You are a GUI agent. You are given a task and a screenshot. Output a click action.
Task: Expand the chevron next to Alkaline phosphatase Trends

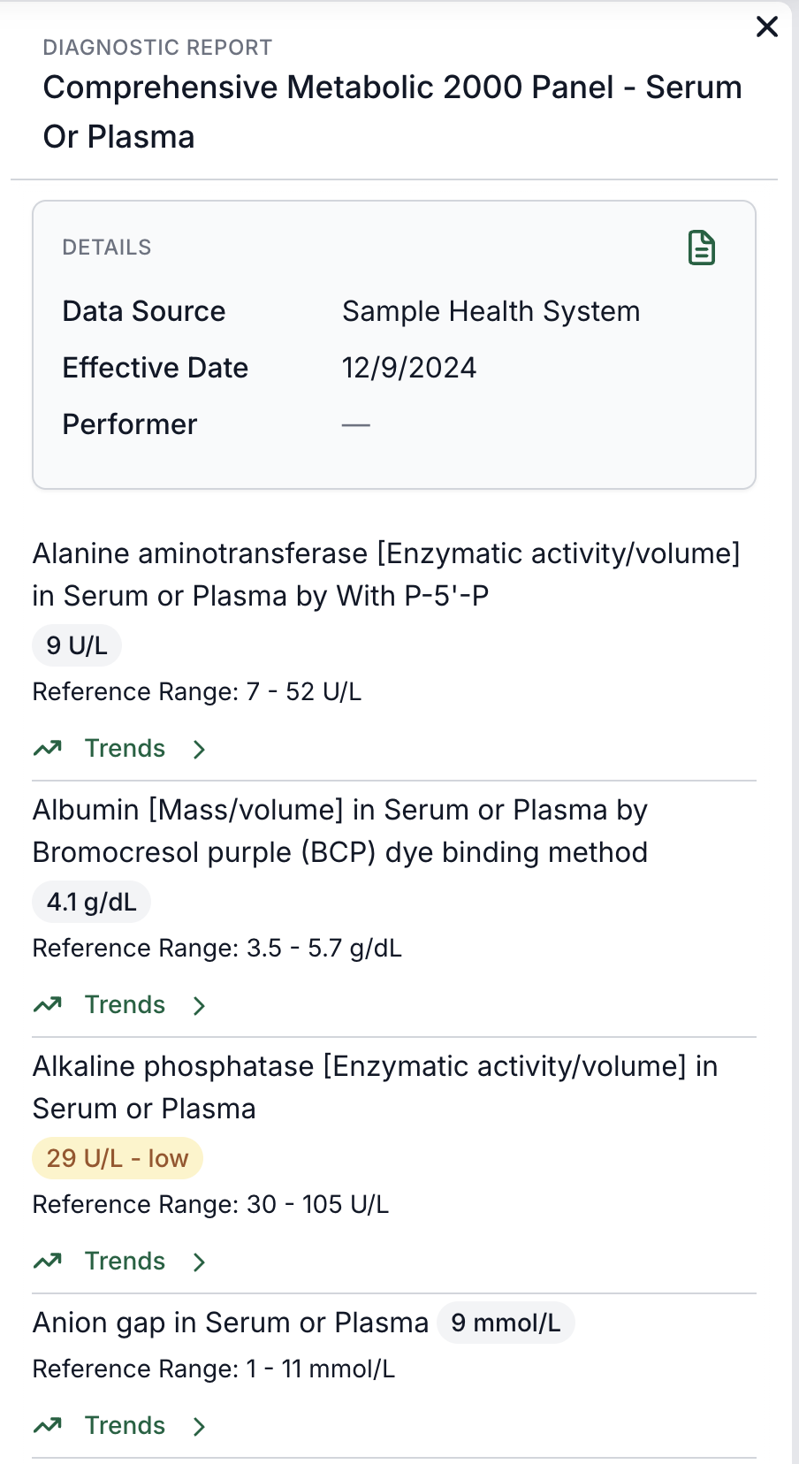tap(200, 1262)
